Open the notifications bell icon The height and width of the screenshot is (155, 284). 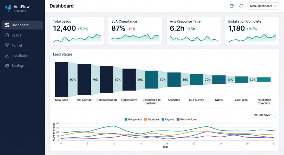(x=241, y=6)
